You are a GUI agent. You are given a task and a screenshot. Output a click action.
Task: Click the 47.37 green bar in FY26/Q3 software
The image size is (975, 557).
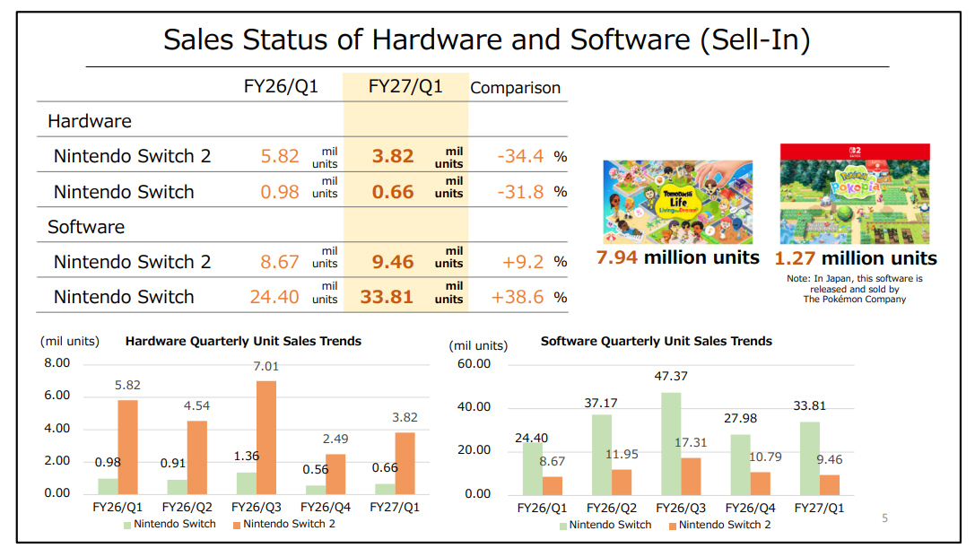tap(671, 444)
